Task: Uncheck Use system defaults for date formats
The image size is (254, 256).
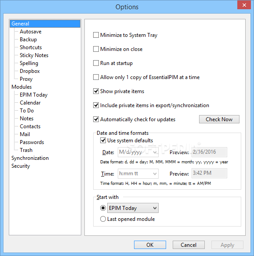Action: point(103,141)
